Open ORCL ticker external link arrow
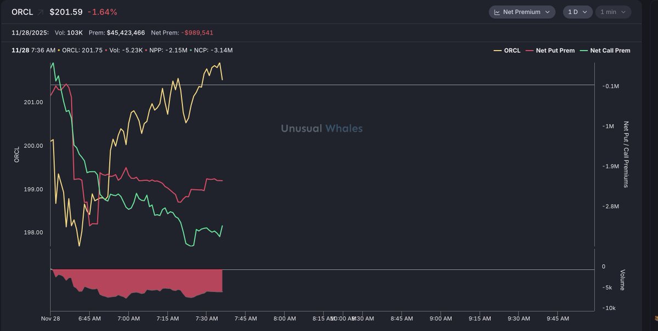 point(40,12)
